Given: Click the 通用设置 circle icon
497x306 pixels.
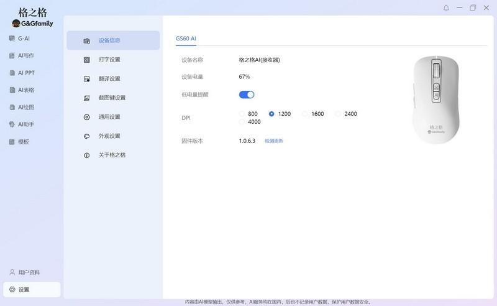Looking at the screenshot, I should click(86, 117).
